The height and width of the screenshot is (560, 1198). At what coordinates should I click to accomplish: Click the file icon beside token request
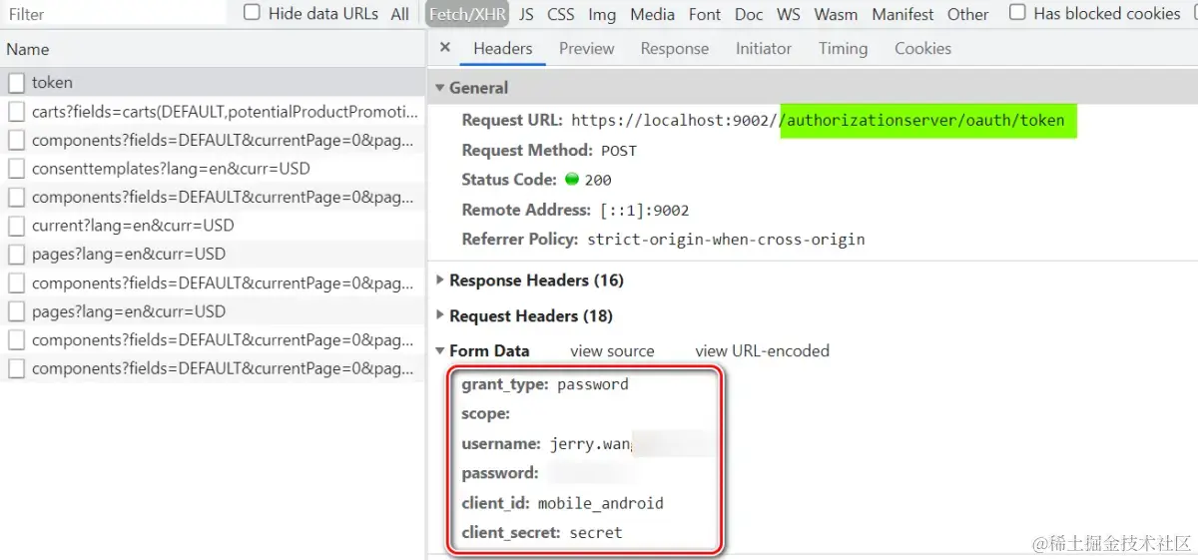[16, 83]
